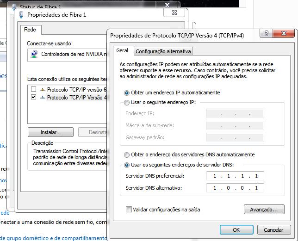Click the Fibra 1 properties title icon
Screen dimensions: 298x241
pos(21,15)
